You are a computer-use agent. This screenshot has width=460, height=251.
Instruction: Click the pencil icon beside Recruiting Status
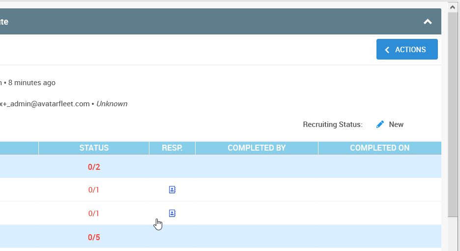380,125
